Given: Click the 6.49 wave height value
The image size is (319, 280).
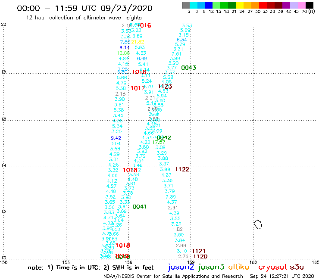Looking at the screenshot, I should 142,59.
